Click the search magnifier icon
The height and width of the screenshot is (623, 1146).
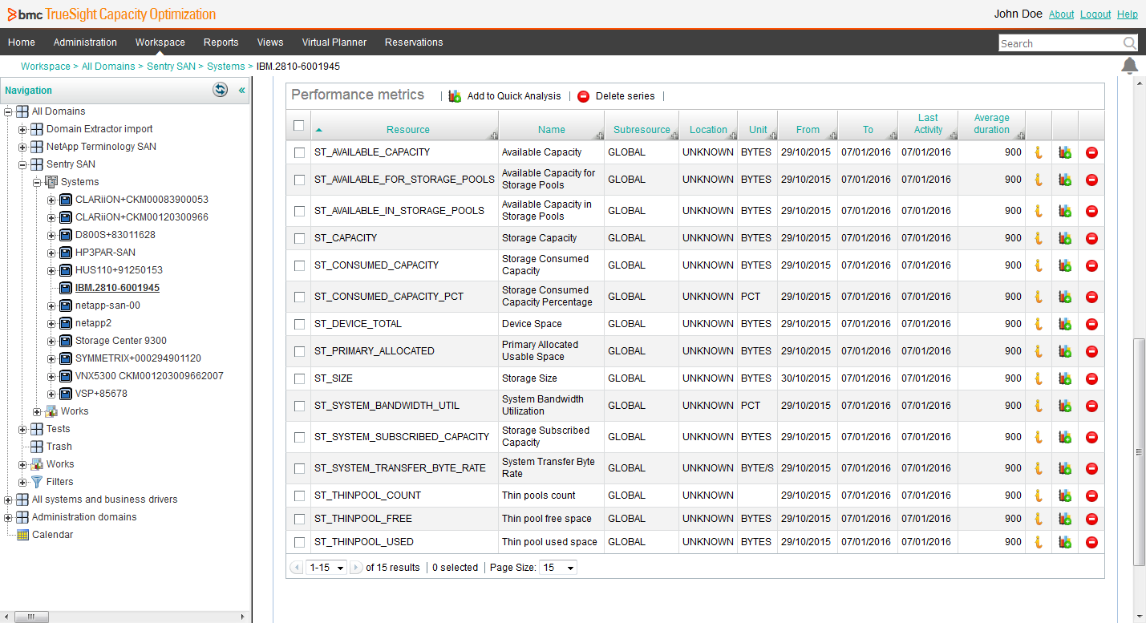1129,43
